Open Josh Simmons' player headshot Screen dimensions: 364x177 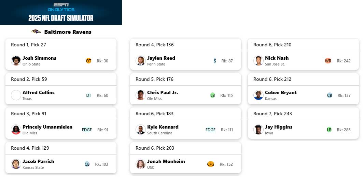16,61
